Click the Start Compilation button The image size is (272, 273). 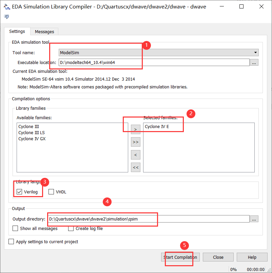pos(180,257)
